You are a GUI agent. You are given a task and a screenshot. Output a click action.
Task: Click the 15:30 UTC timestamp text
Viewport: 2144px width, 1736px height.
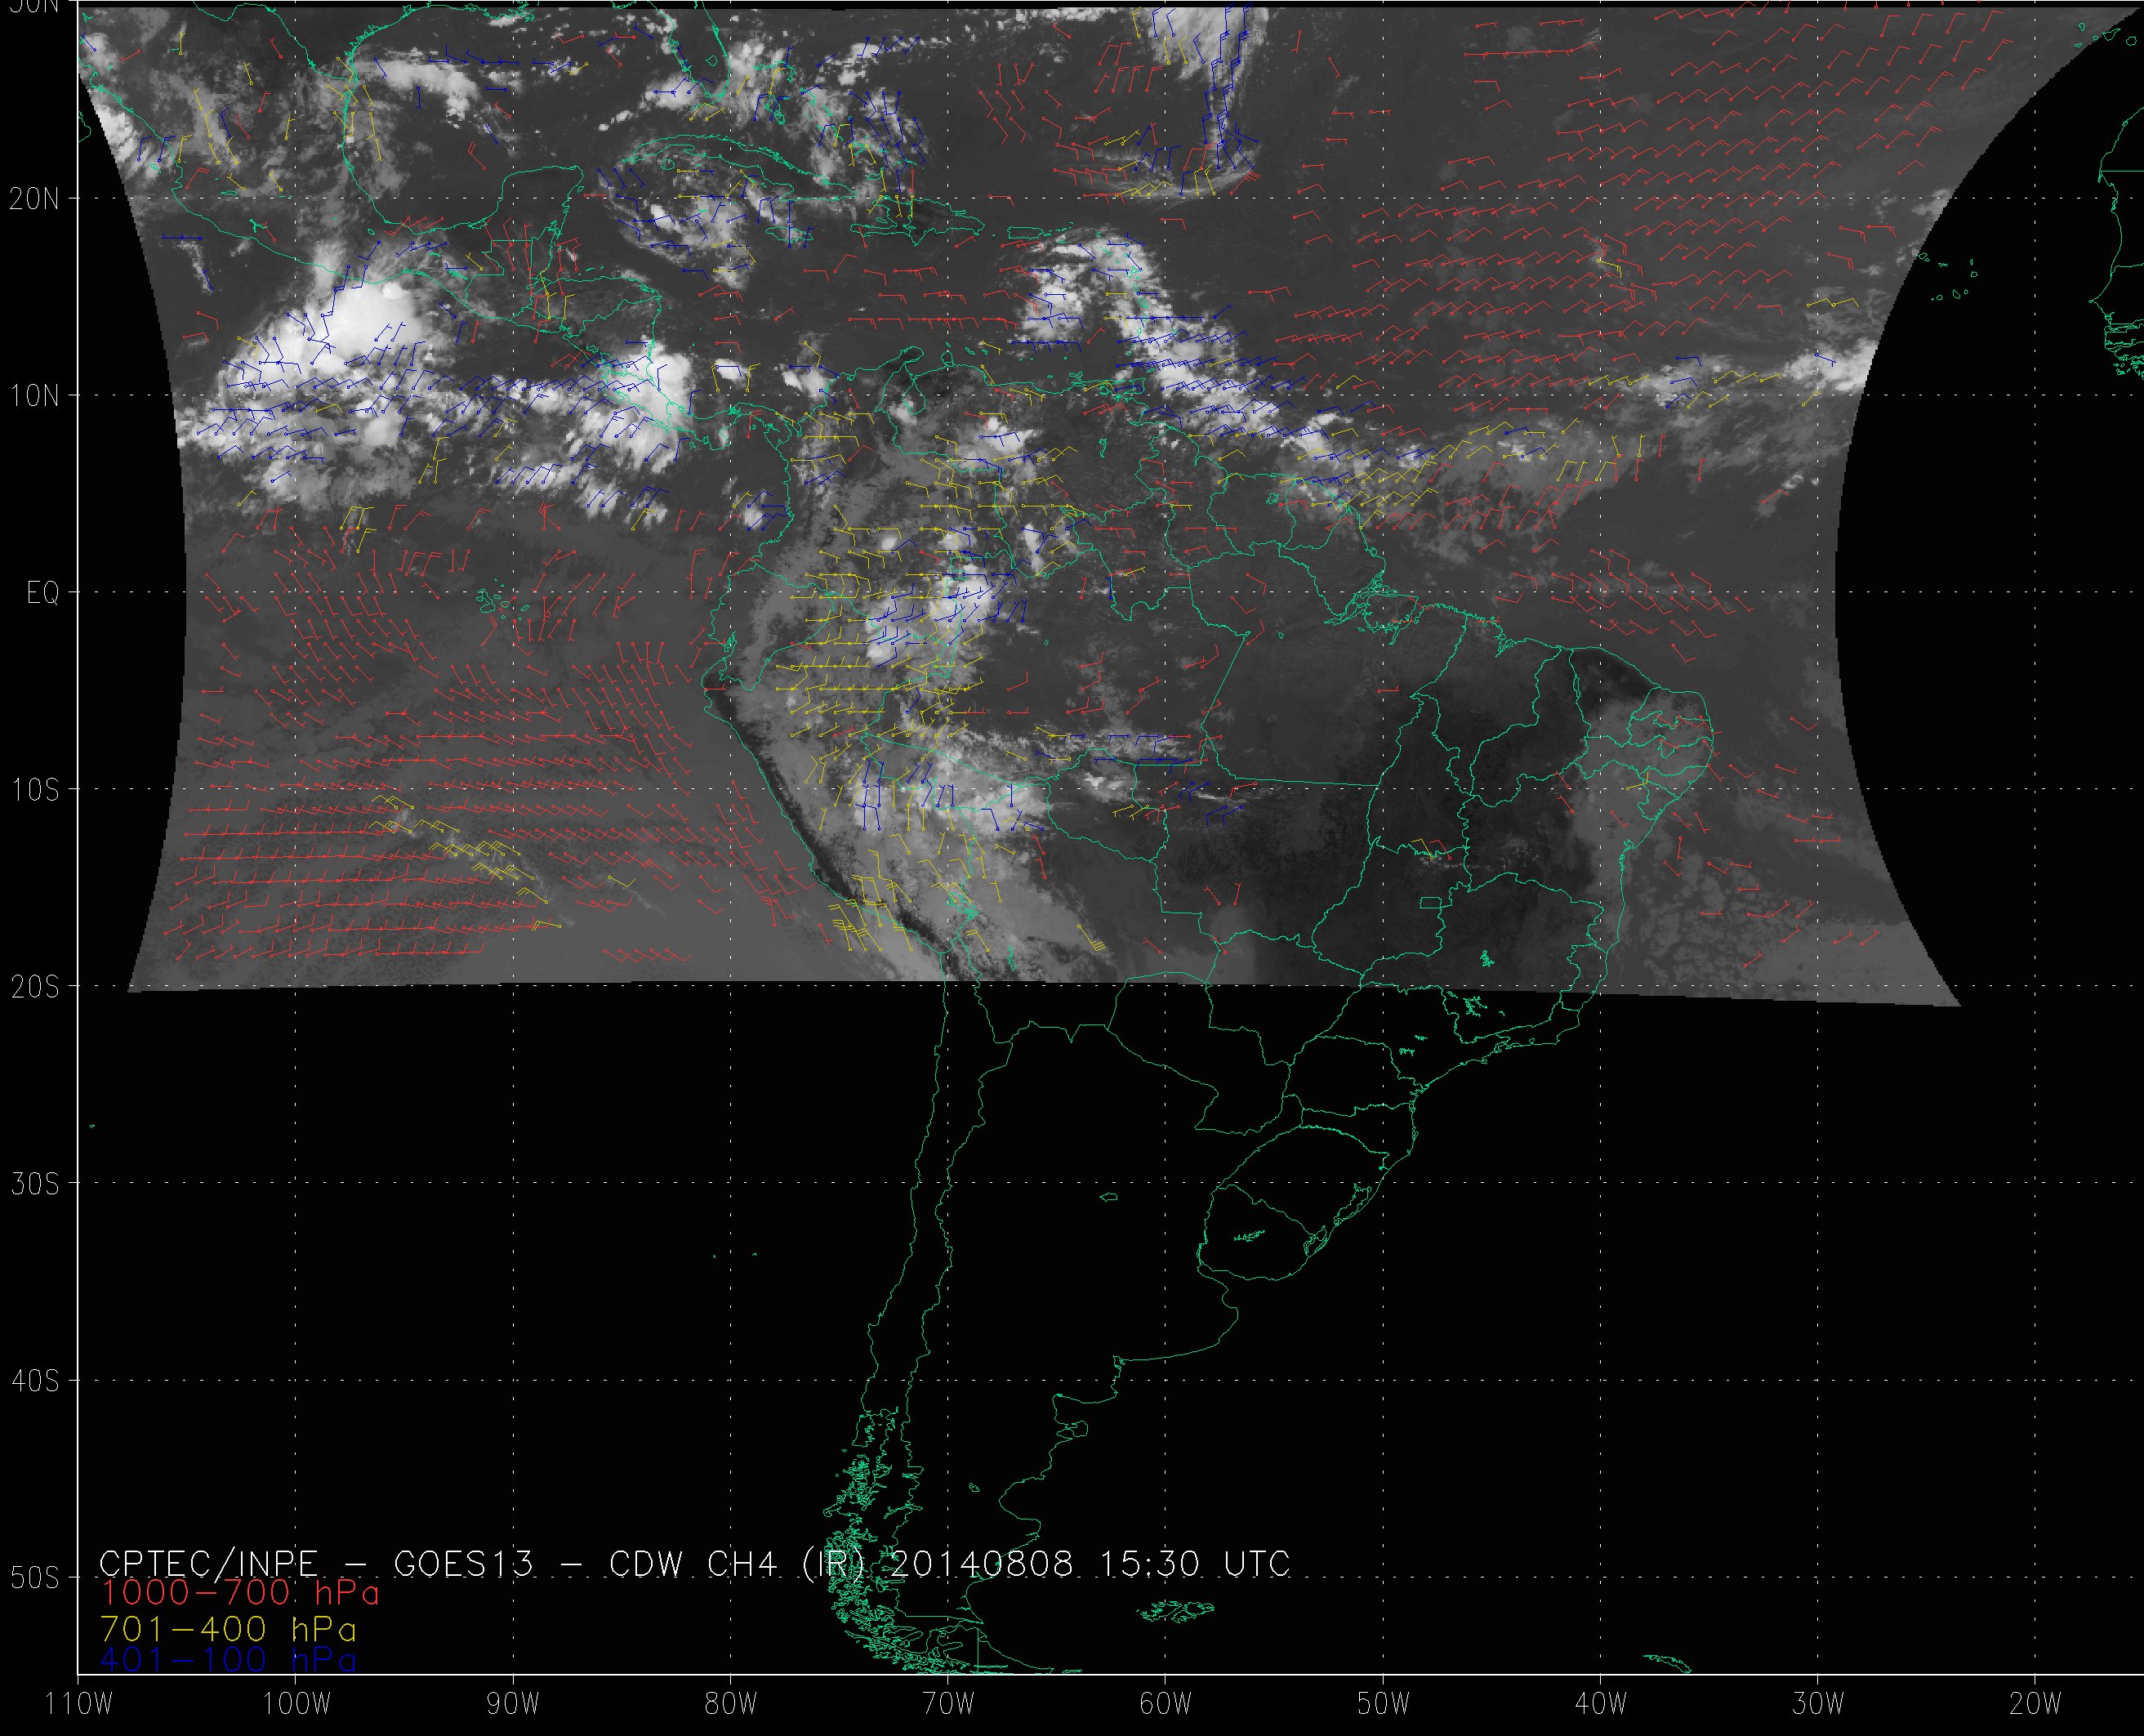pyautogui.click(x=1196, y=1563)
